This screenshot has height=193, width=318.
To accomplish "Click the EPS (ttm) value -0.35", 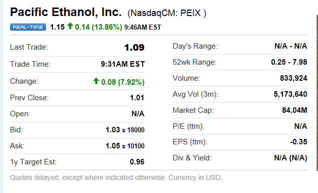I will coord(298,142).
